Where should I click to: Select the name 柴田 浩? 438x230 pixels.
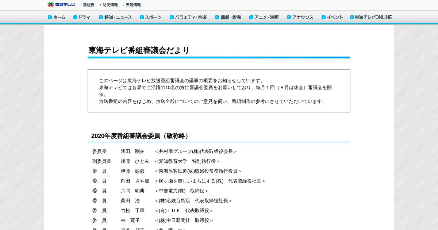tap(130, 201)
